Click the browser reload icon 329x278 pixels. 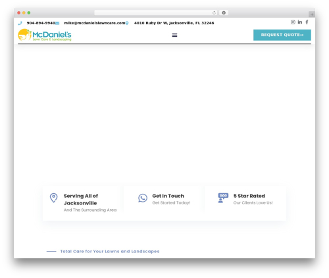214,12
